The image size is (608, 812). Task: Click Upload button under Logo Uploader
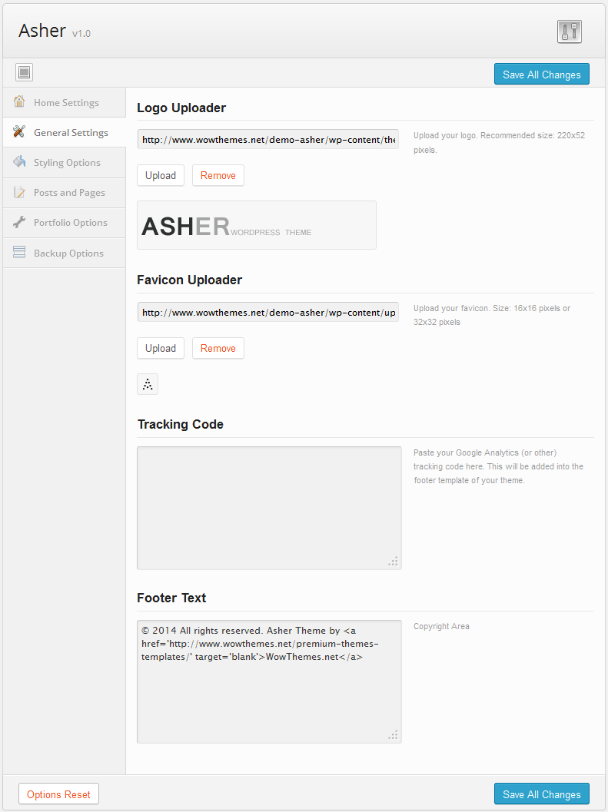click(161, 176)
